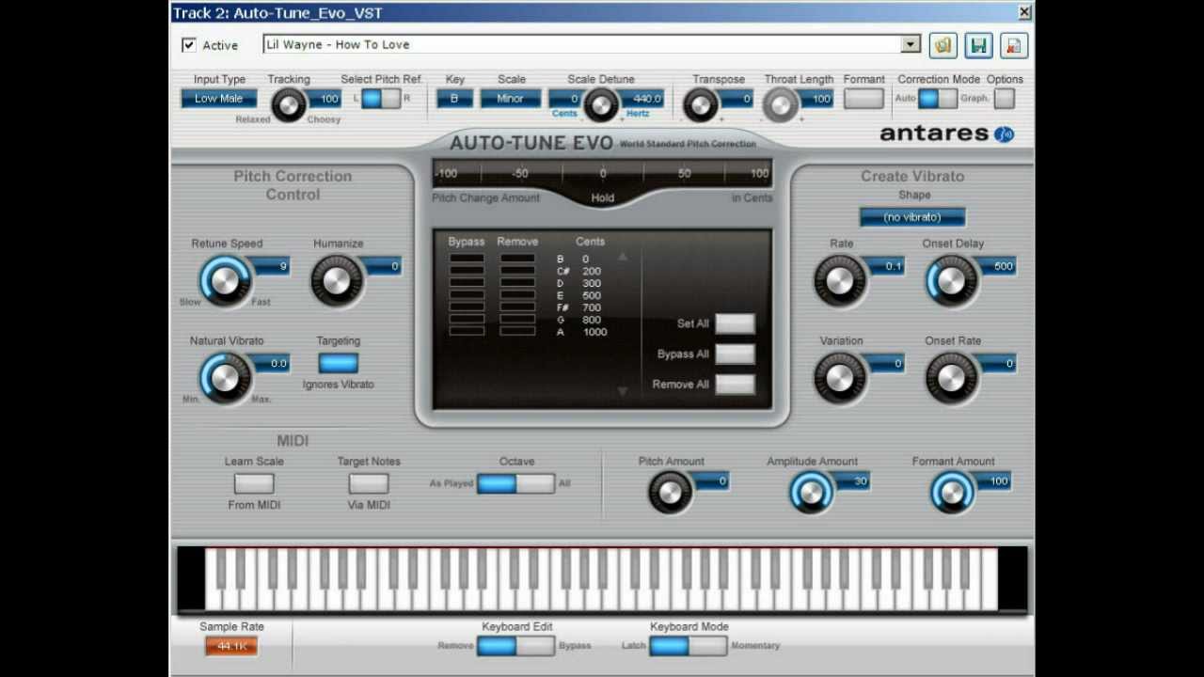Screen dimensions: 1204x677
Task: Open the preset folder icon
Action: 943,45
